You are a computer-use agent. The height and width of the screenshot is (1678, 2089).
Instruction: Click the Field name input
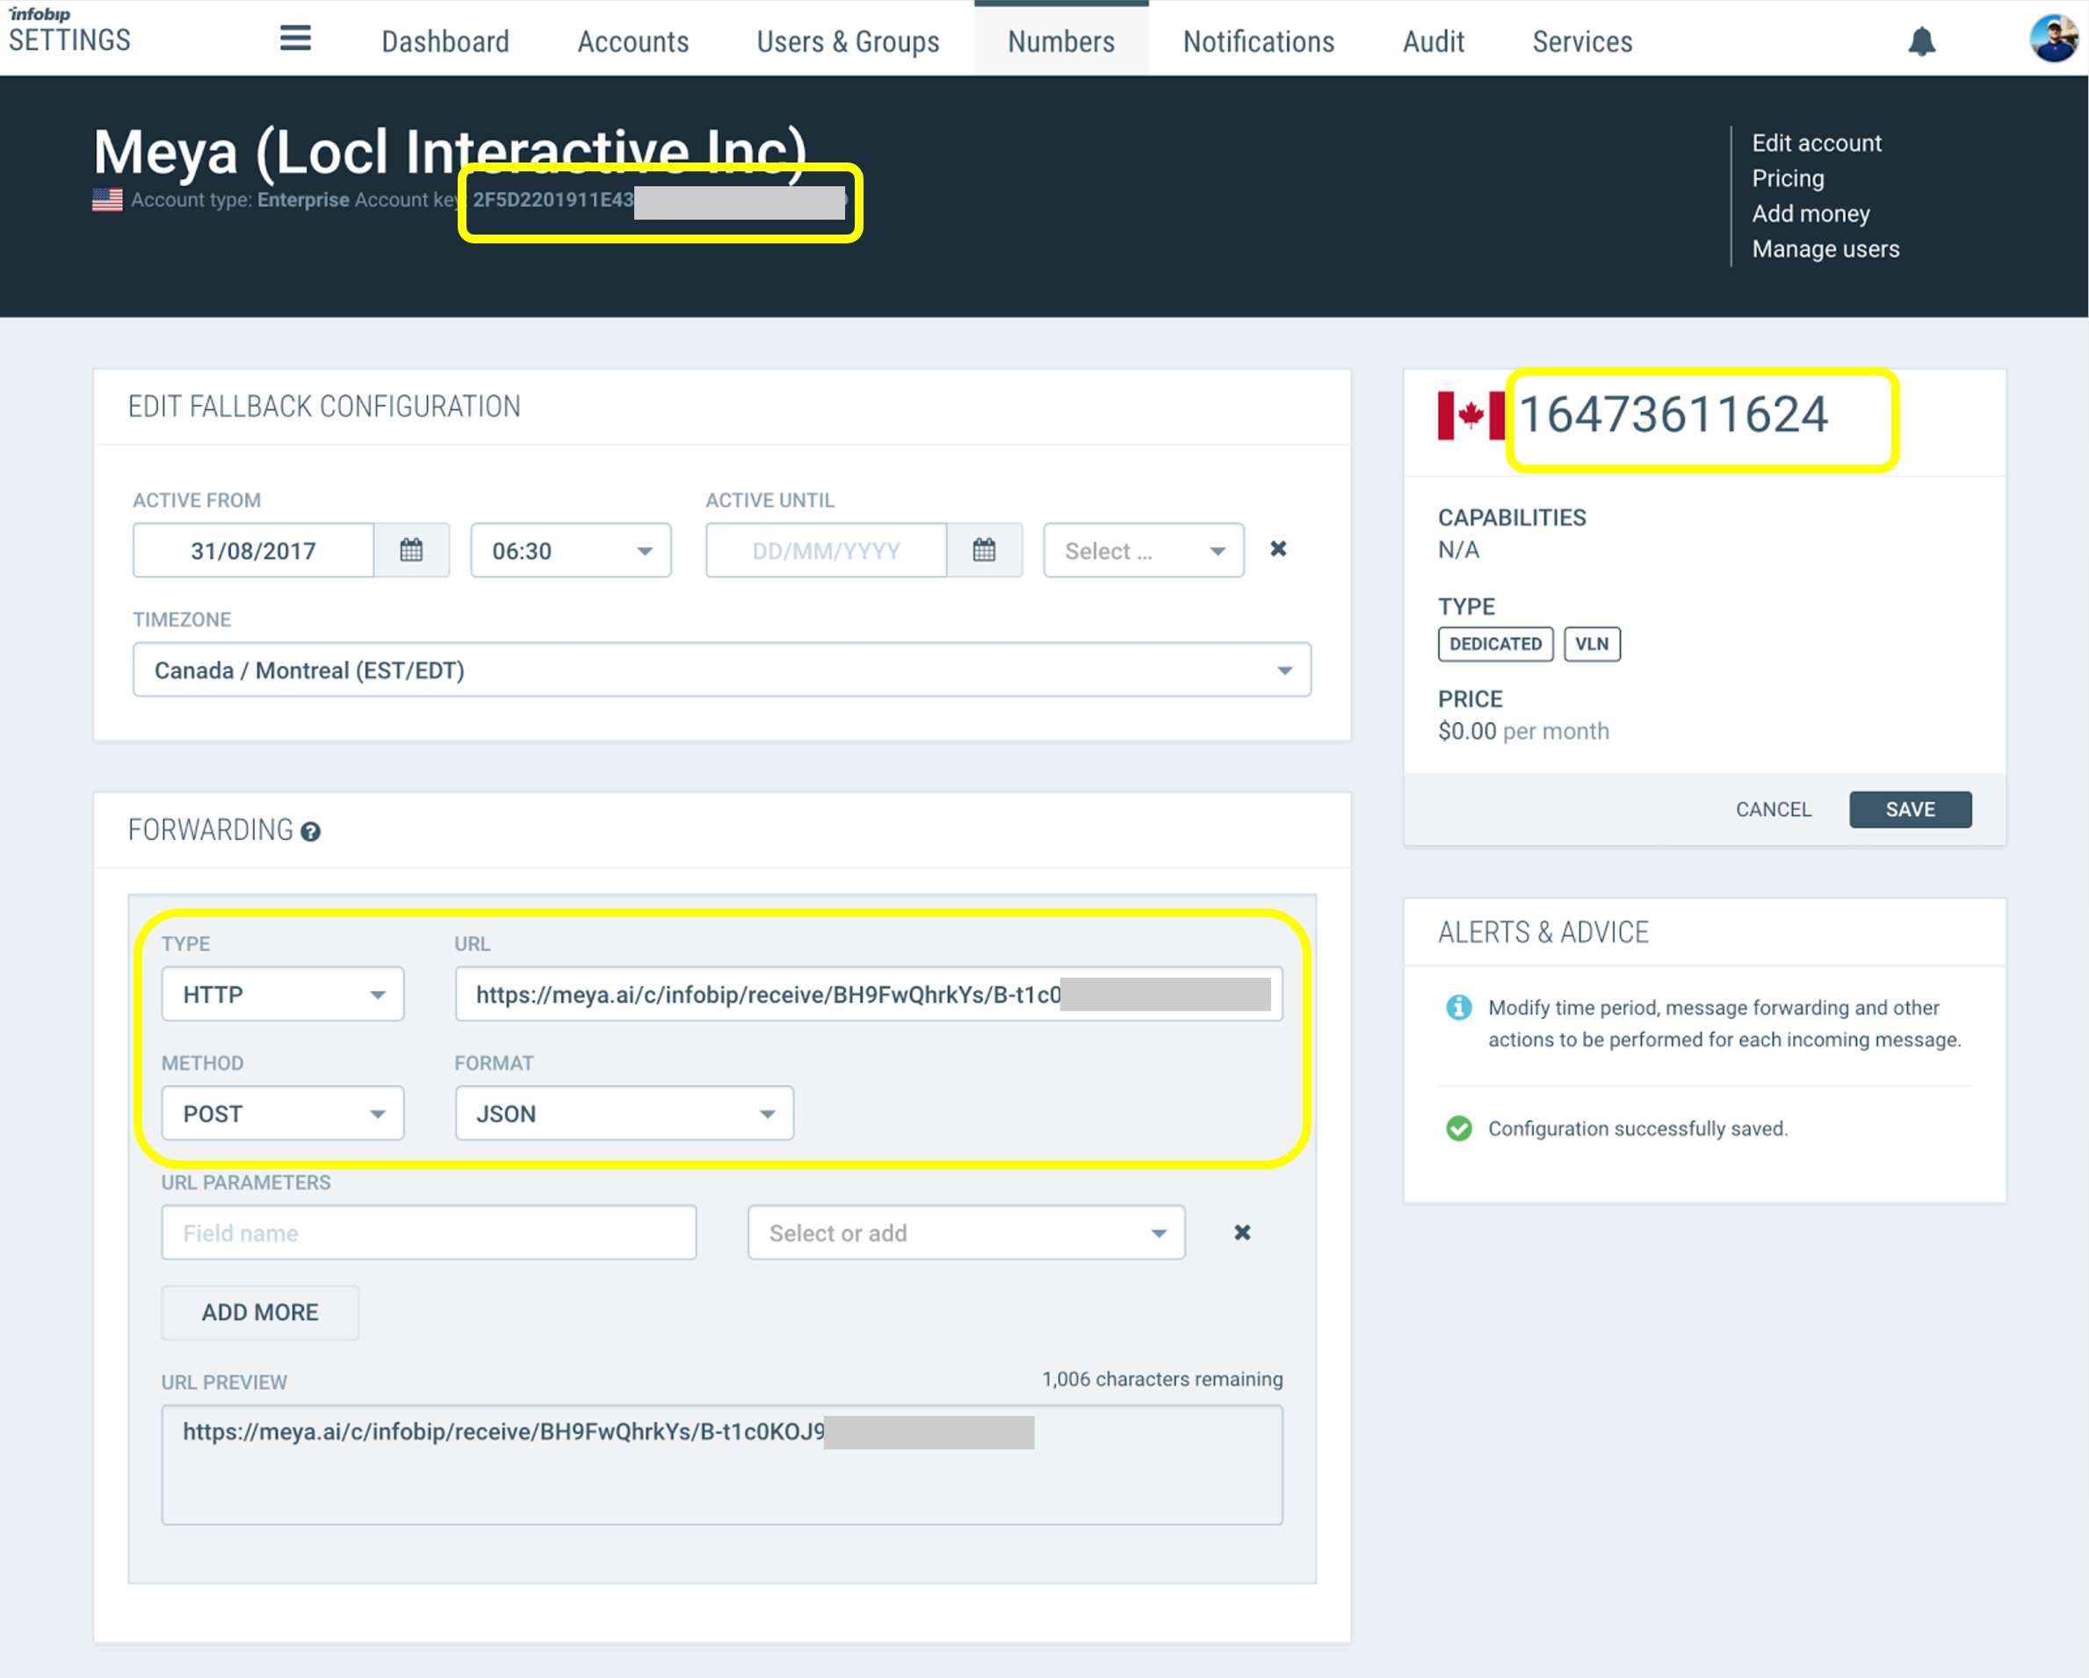tap(429, 1233)
